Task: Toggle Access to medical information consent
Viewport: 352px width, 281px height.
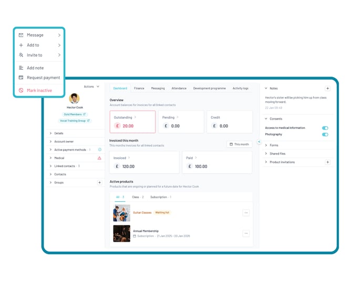Action: pyautogui.click(x=325, y=128)
